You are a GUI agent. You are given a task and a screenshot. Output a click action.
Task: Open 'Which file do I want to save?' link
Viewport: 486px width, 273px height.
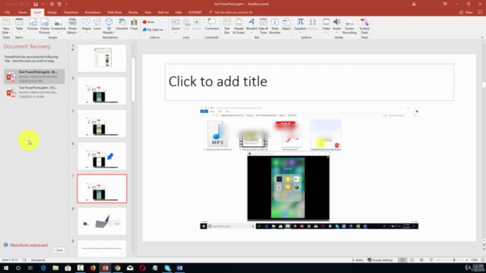[29, 245]
